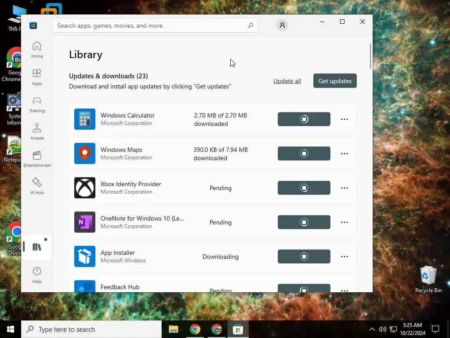
Task: Open Entertainment in the sidebar
Action: coord(37,159)
